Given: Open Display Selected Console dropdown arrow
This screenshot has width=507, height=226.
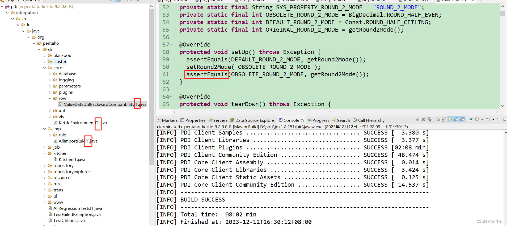Looking at the screenshot, I should click(x=482, y=119).
